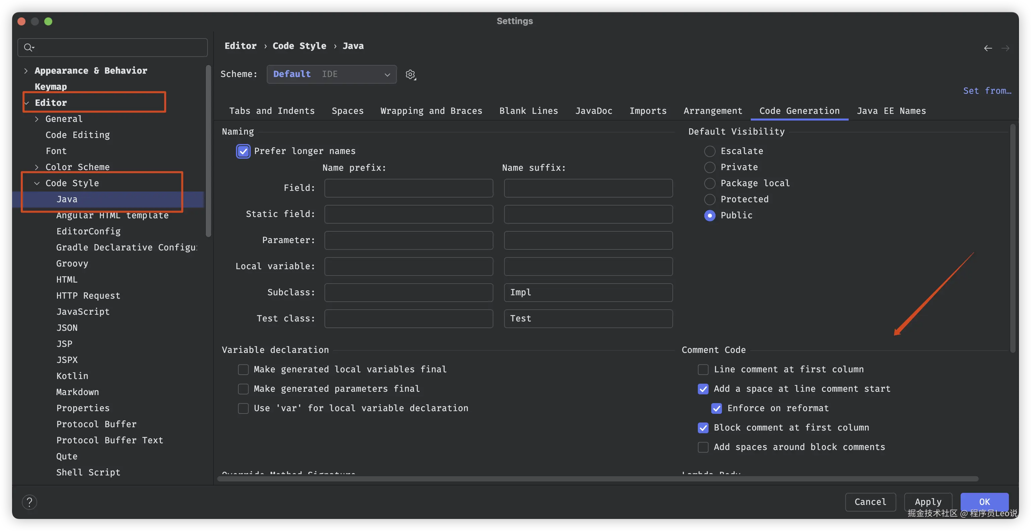
Task: Enable Make generated parameters final
Action: (243, 389)
